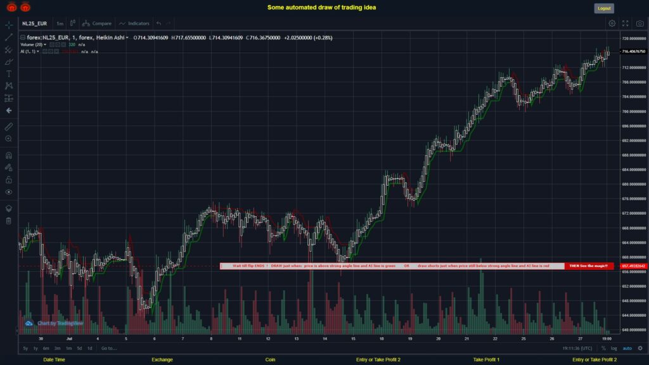The width and height of the screenshot is (649, 365).
Task: Click the trash icon to remove drawings
Action: 9,221
